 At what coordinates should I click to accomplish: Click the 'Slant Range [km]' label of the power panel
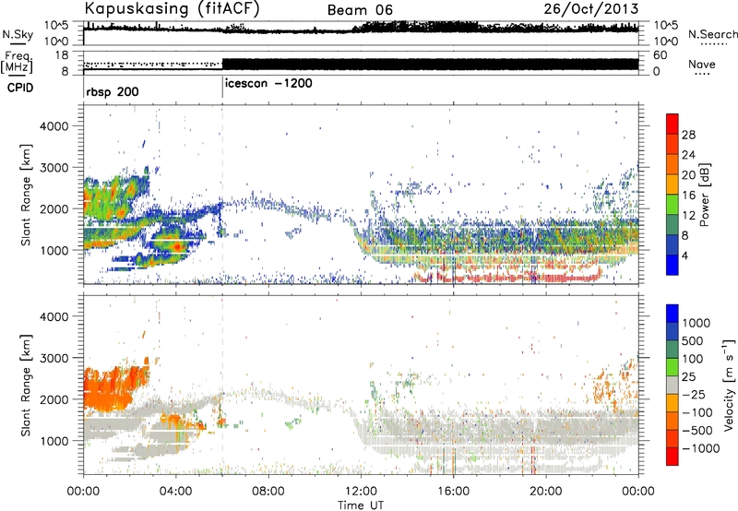(x=26, y=195)
